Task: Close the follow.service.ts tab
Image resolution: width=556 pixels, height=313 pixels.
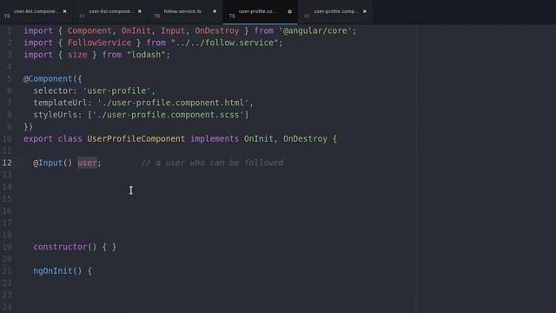Action: (215, 11)
